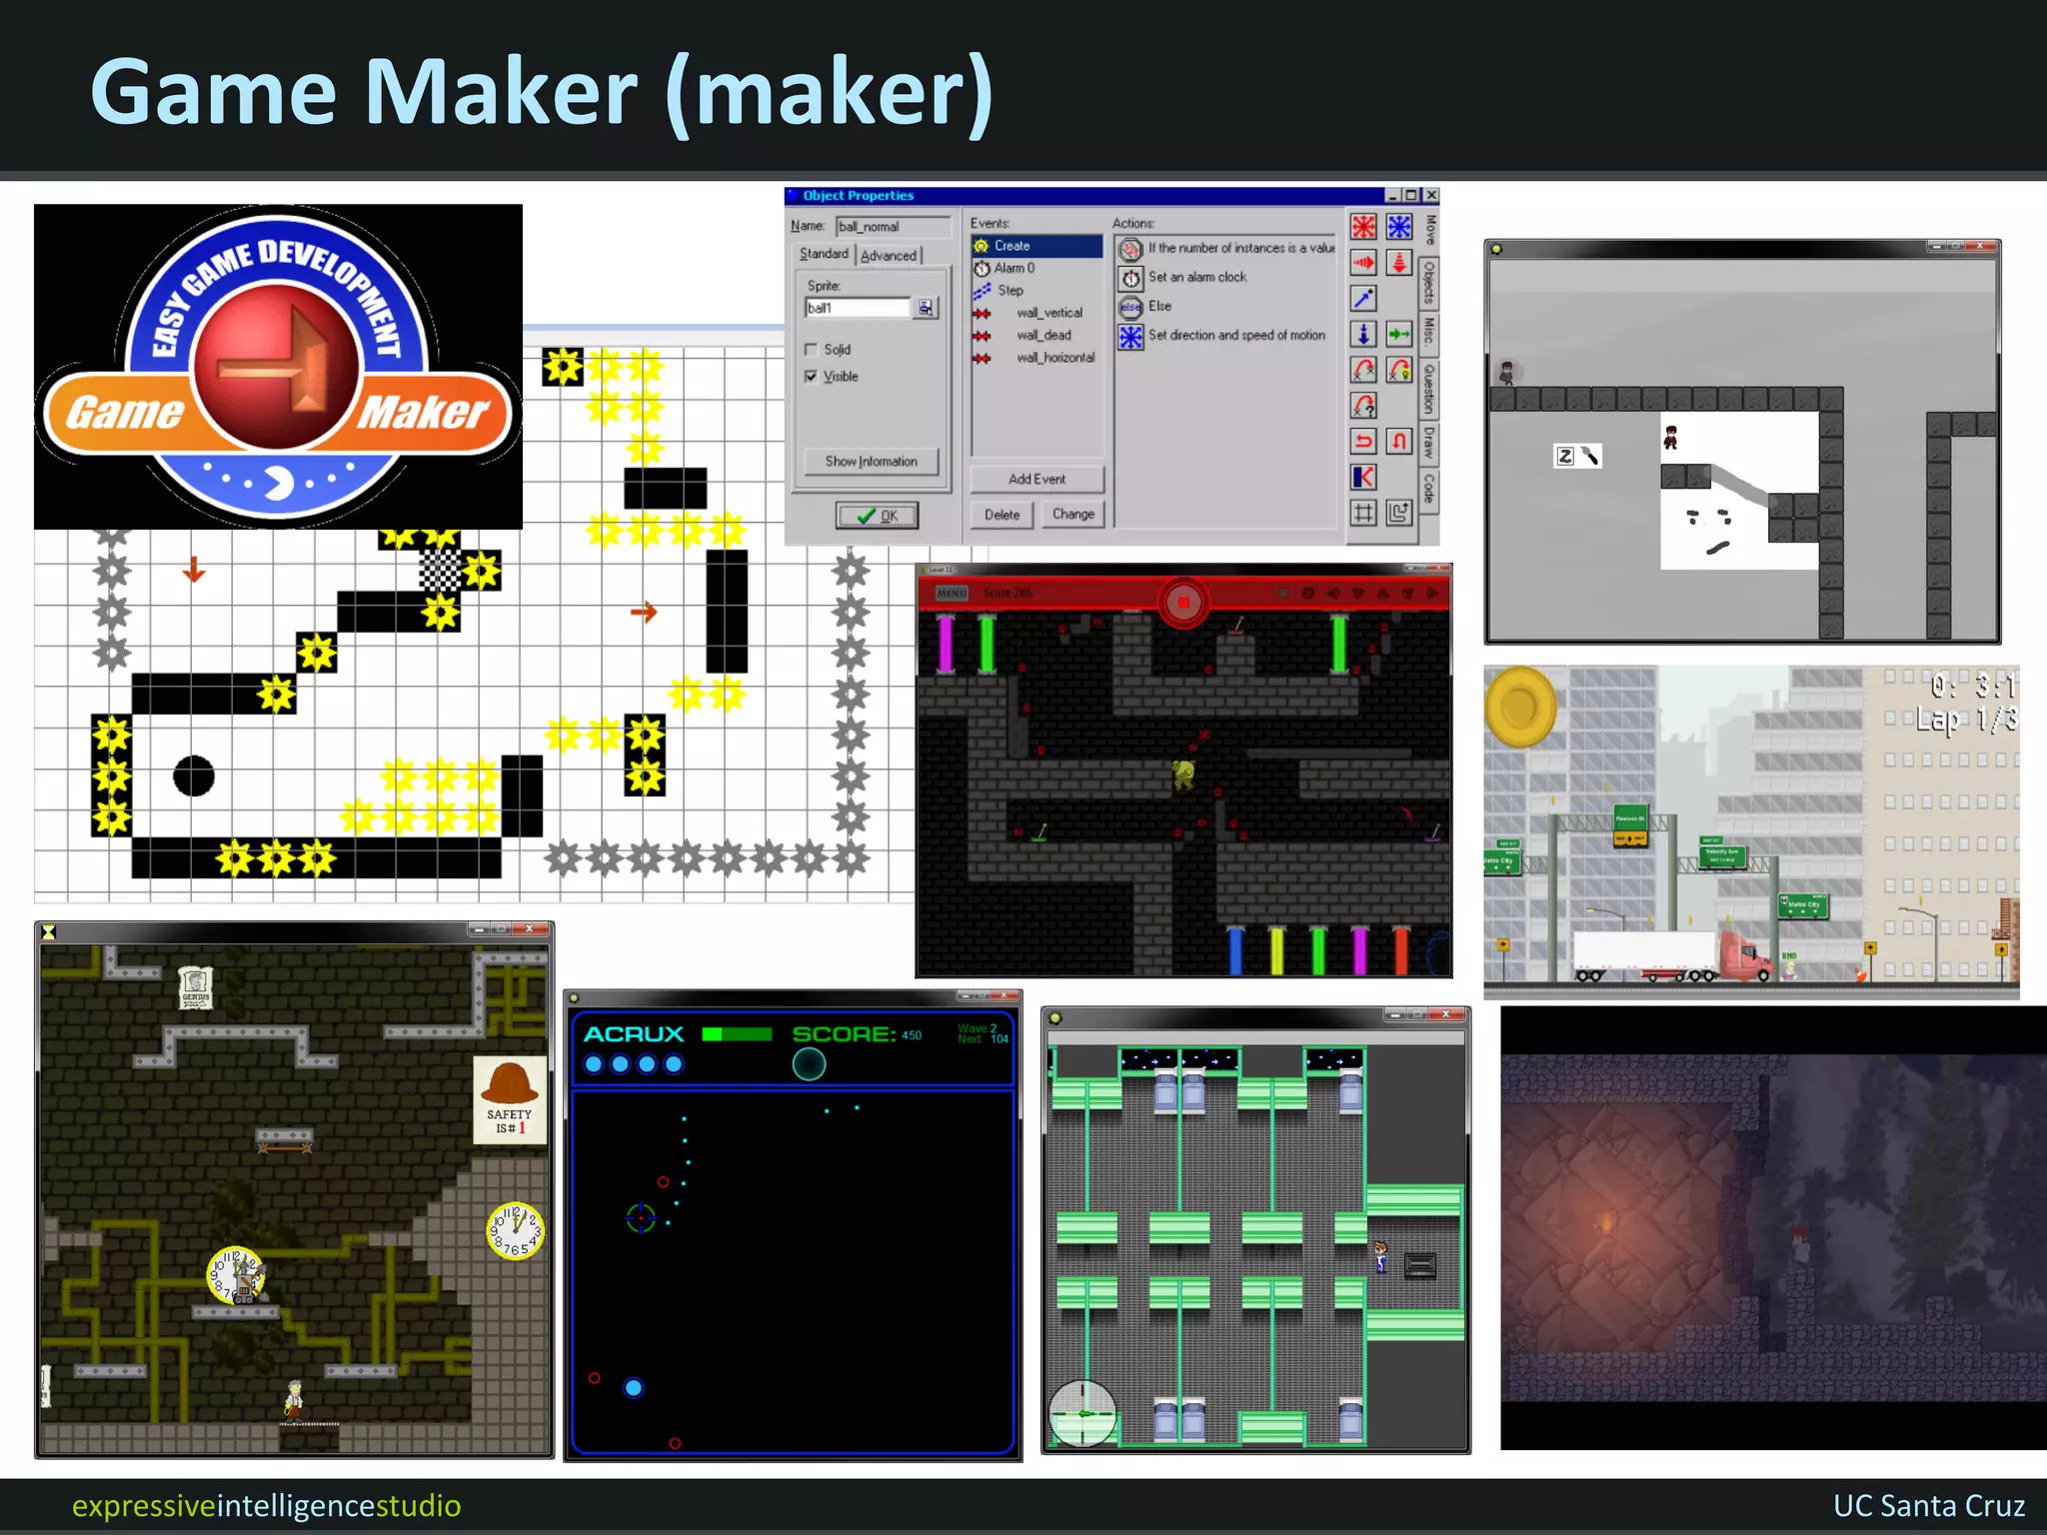
Task: Click the Wrap Screen action icon
Action: (x=1399, y=514)
